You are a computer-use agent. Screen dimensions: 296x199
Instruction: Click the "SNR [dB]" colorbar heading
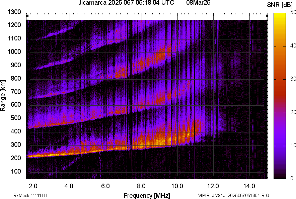(280, 5)
